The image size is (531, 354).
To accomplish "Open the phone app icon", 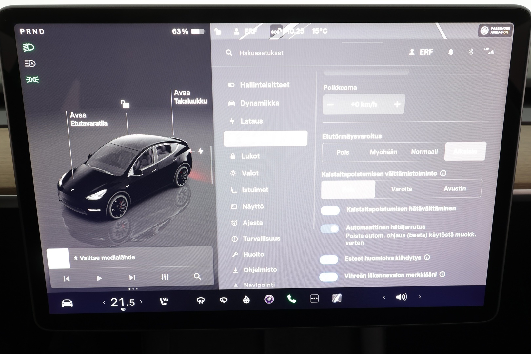I will pos(290,298).
